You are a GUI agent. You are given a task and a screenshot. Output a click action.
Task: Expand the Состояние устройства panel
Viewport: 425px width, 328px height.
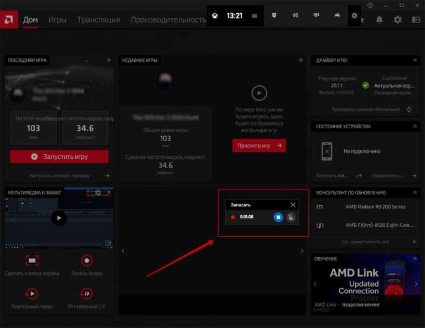[414, 126]
